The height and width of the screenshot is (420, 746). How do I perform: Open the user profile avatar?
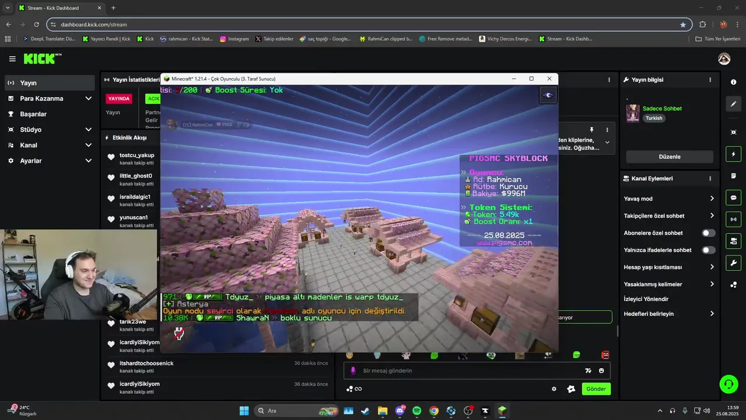coord(724,59)
